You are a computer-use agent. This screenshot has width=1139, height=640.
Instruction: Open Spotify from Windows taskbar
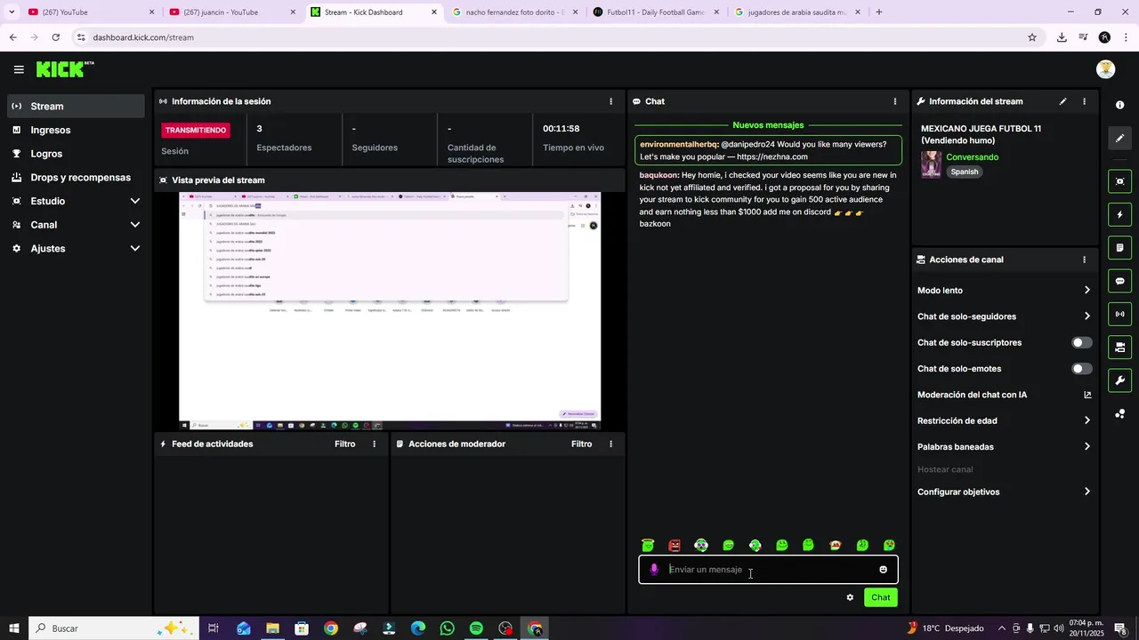476,628
